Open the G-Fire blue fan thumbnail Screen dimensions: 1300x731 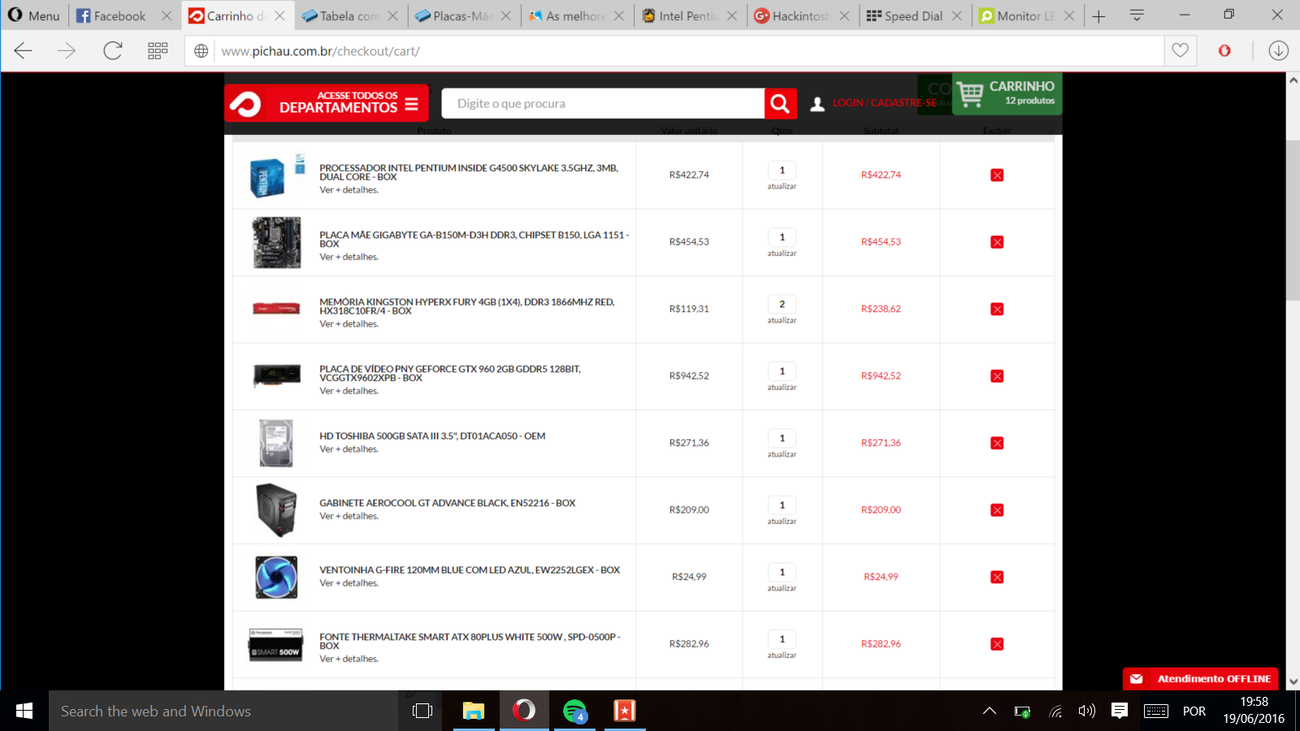(x=276, y=577)
